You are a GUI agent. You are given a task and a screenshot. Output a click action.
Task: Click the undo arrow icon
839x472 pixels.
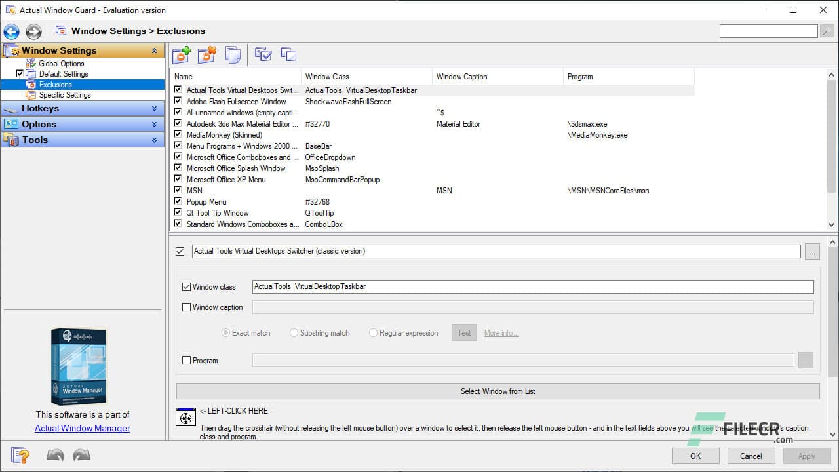point(55,454)
